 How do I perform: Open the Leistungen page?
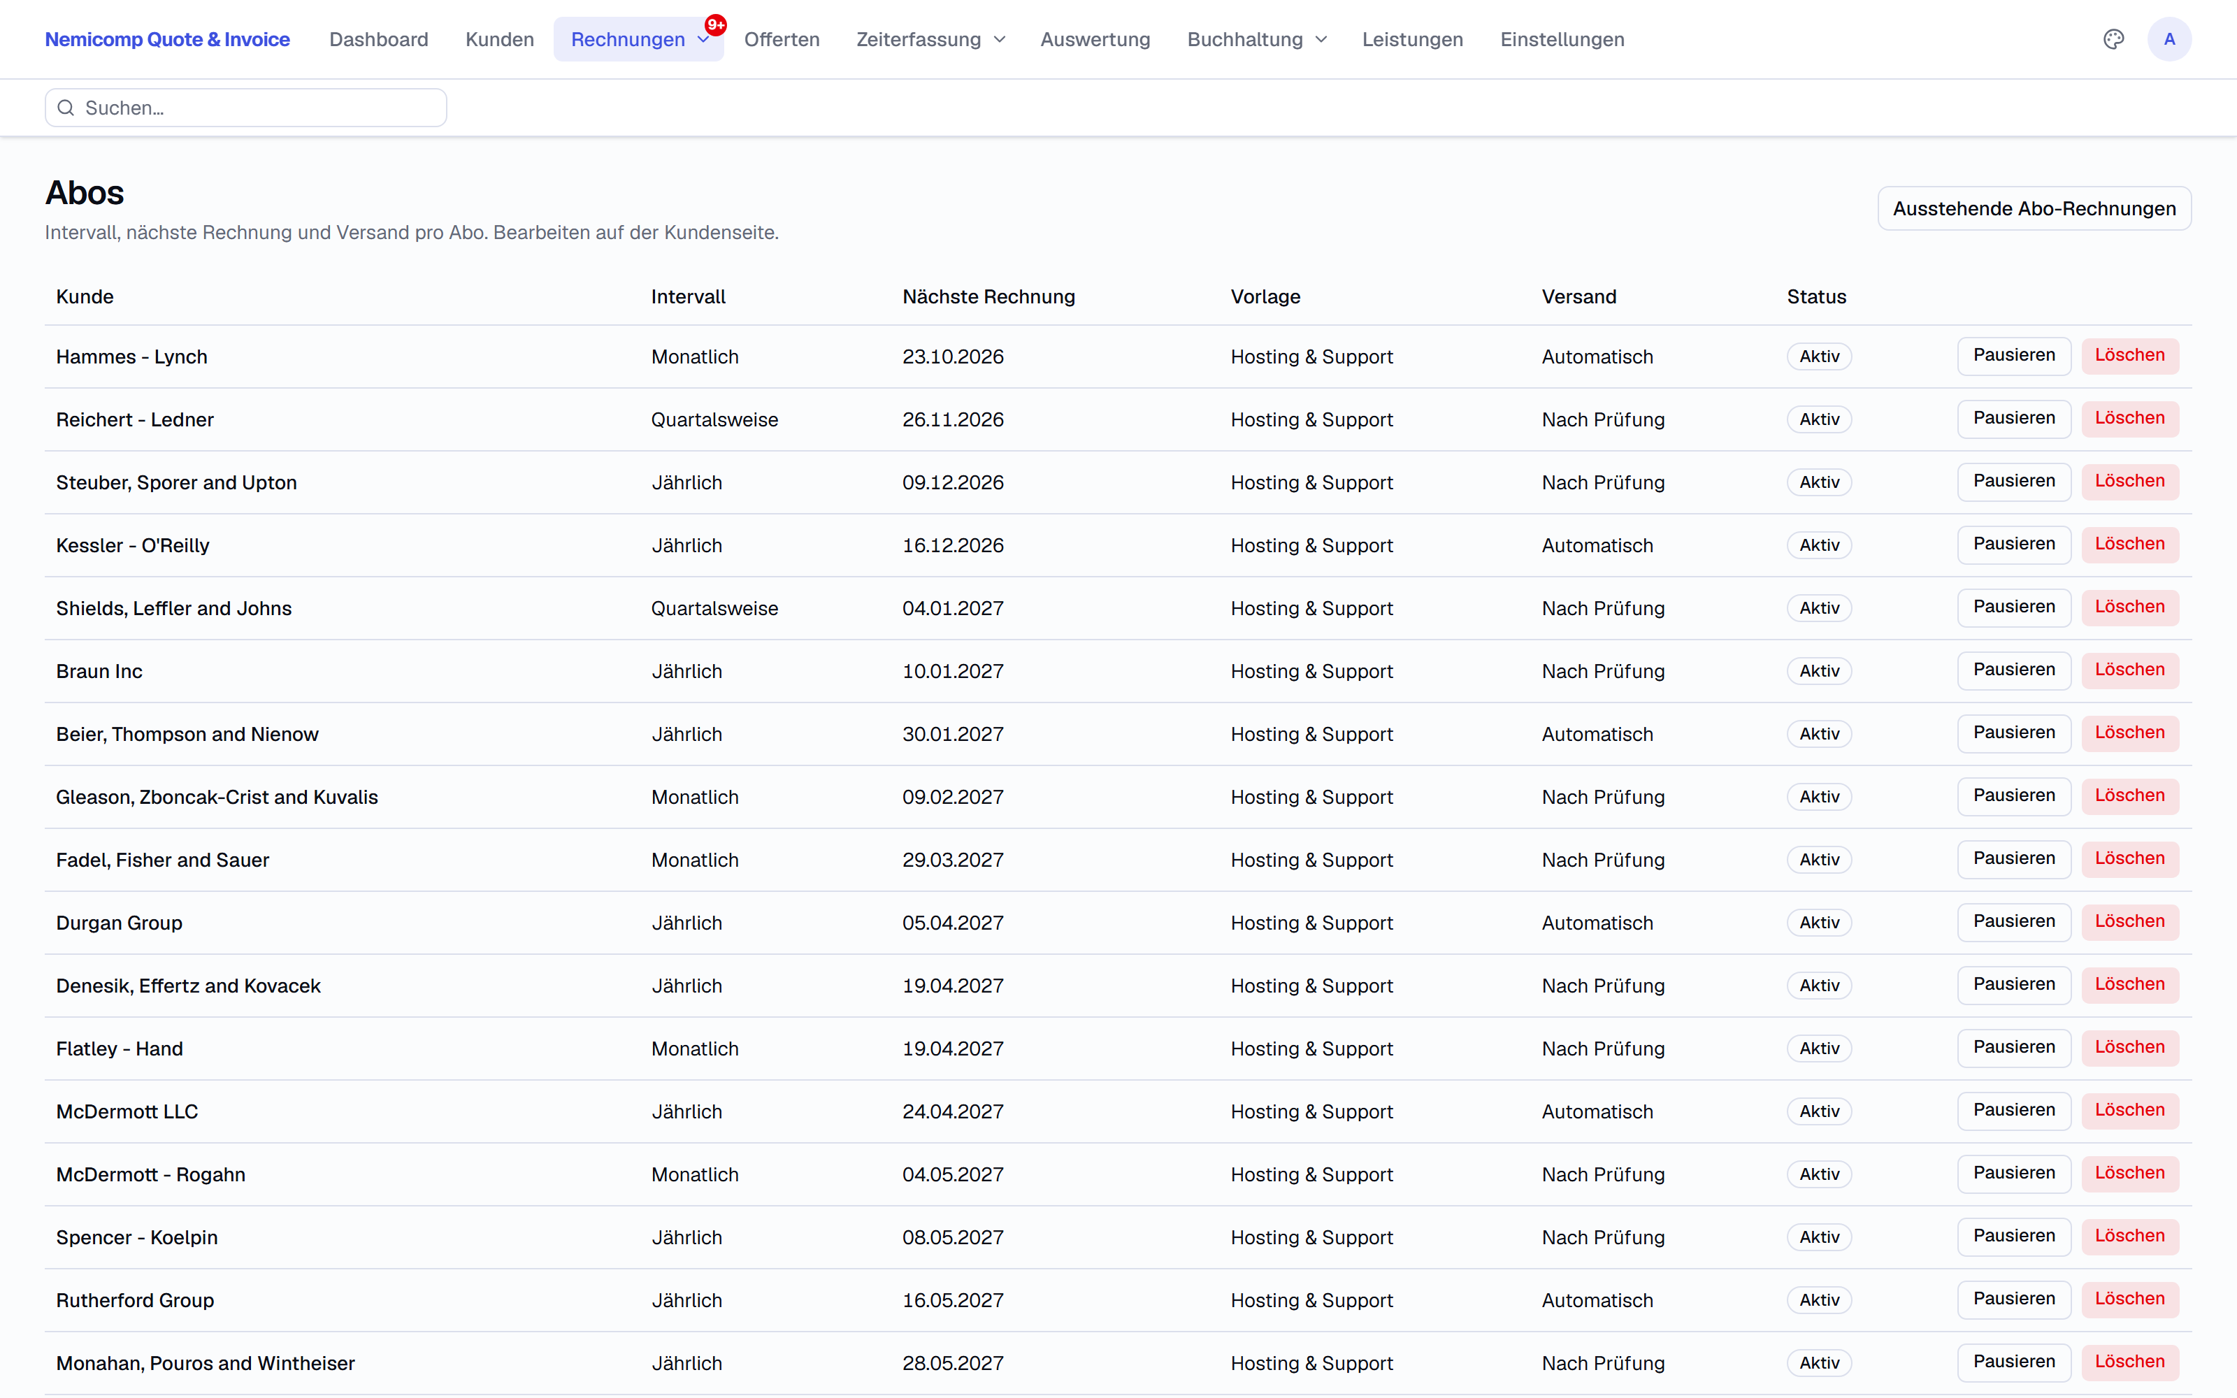point(1412,39)
